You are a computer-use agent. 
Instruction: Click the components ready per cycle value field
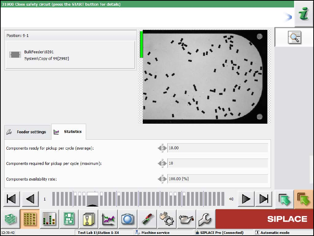click(218, 148)
